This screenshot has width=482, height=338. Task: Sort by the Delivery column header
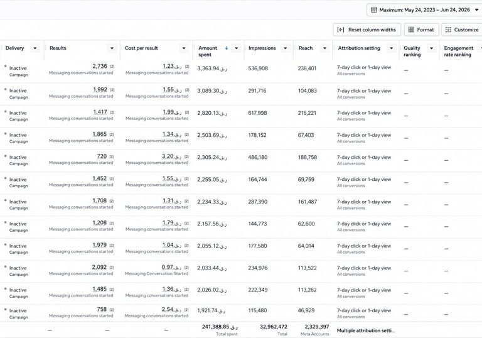click(x=15, y=48)
